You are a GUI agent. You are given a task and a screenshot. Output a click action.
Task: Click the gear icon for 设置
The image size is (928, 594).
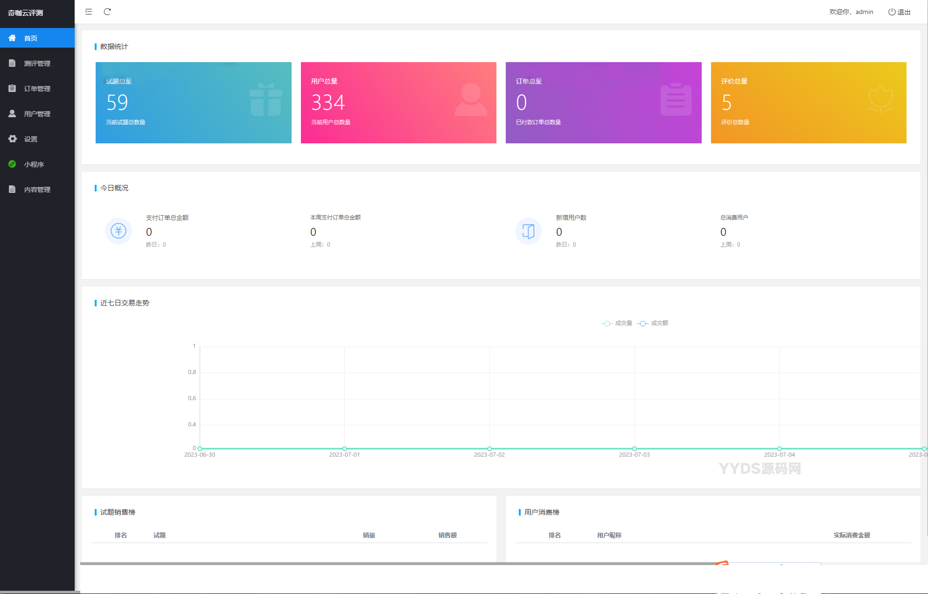13,139
